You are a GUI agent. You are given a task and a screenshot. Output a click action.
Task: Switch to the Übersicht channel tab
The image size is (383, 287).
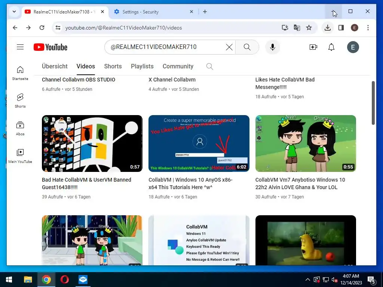(55, 67)
